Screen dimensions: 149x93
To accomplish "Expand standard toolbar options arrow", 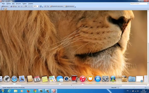I will (43, 7).
